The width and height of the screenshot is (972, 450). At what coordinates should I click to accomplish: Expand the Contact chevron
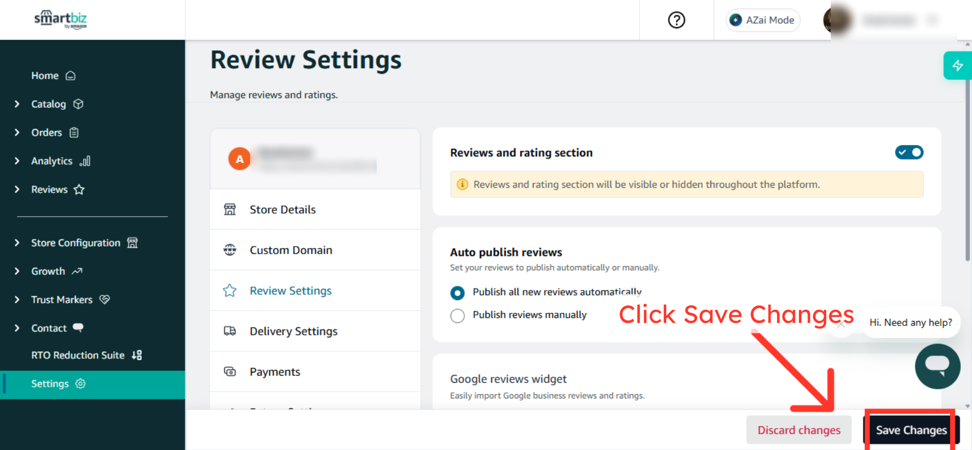coord(17,328)
